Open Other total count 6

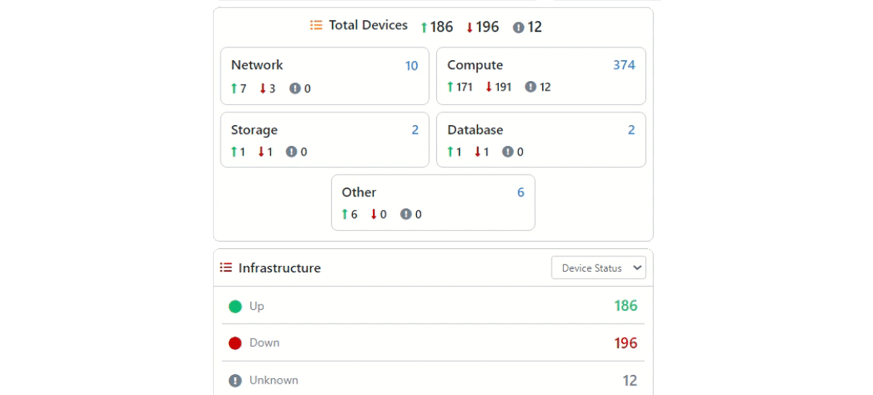(x=521, y=193)
